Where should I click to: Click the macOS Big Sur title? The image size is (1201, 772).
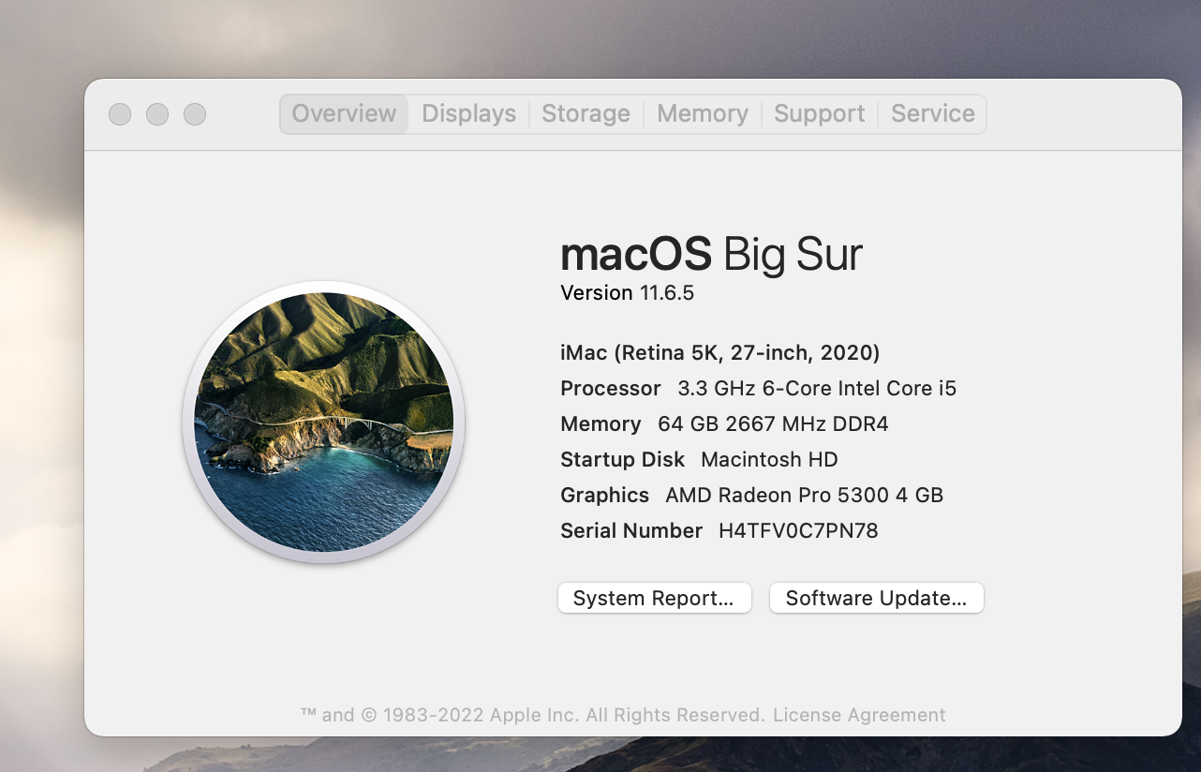[711, 254]
